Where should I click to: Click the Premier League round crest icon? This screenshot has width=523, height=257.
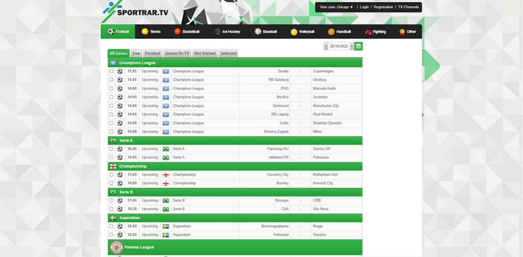[116, 247]
